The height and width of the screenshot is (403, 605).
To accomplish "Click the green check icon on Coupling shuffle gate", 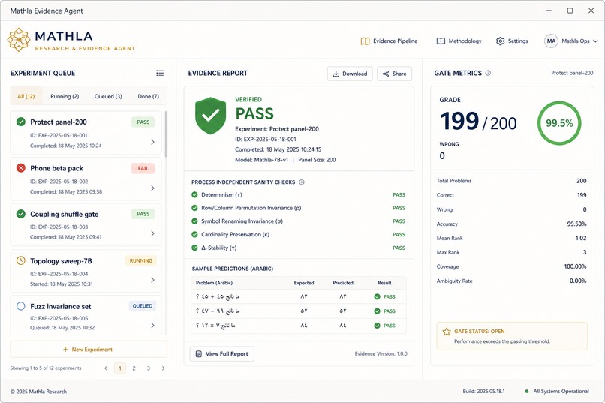I will [21, 214].
